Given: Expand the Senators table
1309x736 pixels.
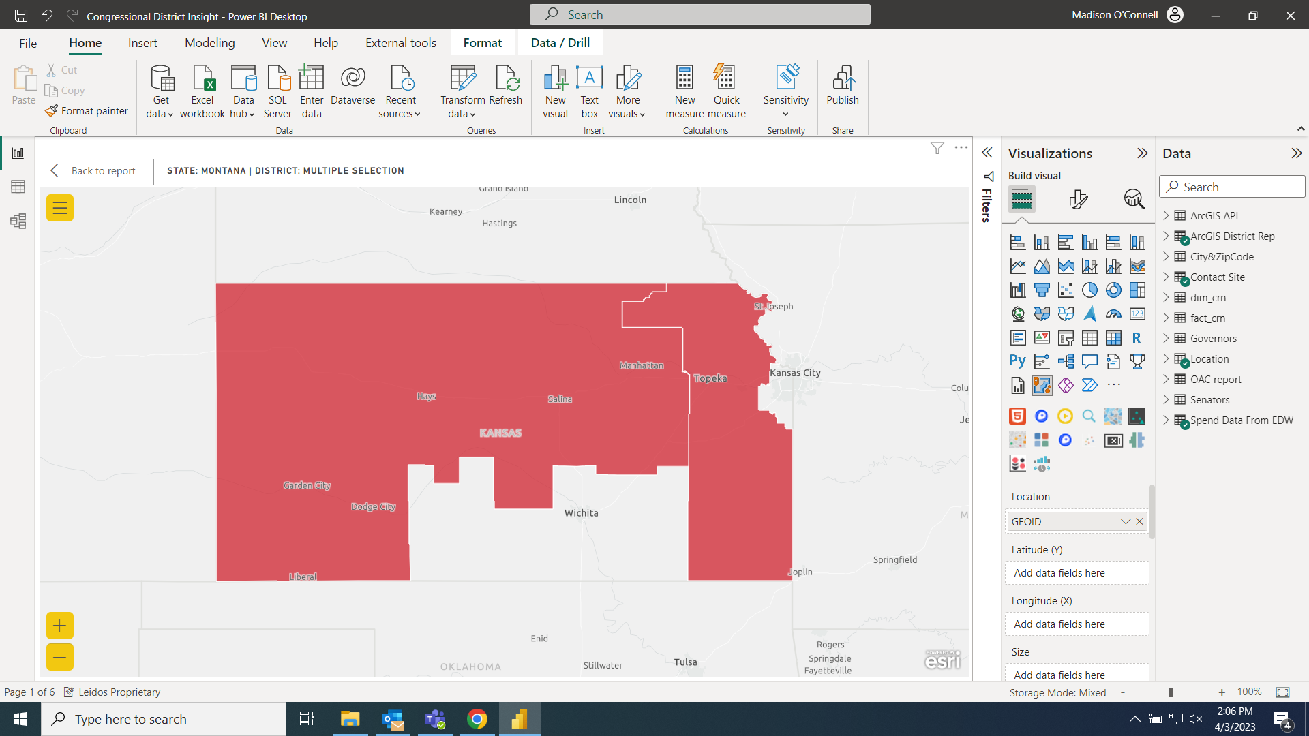Looking at the screenshot, I should tap(1167, 399).
